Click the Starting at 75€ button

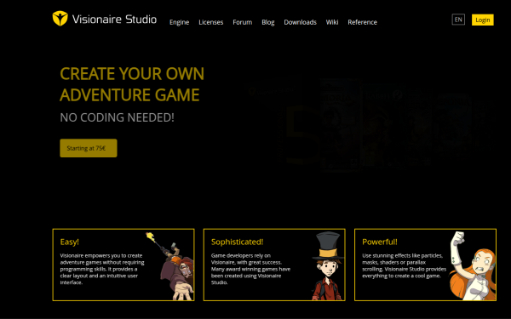(x=89, y=148)
